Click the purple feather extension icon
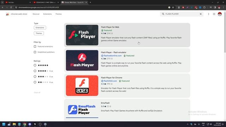Viewport: 226px width, 127px height. [x=187, y=7]
